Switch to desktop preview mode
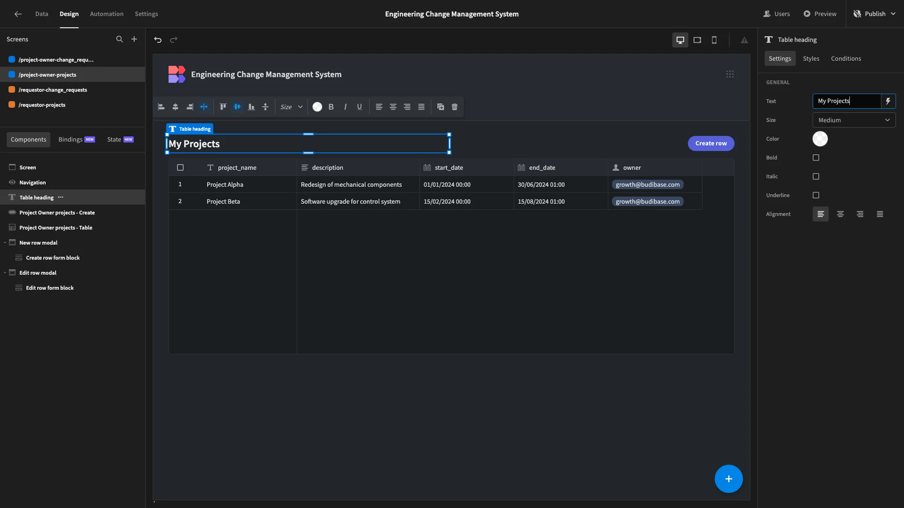Image resolution: width=904 pixels, height=508 pixels. pos(680,40)
